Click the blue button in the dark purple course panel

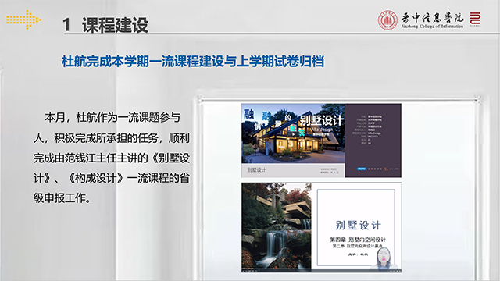(x=361, y=169)
